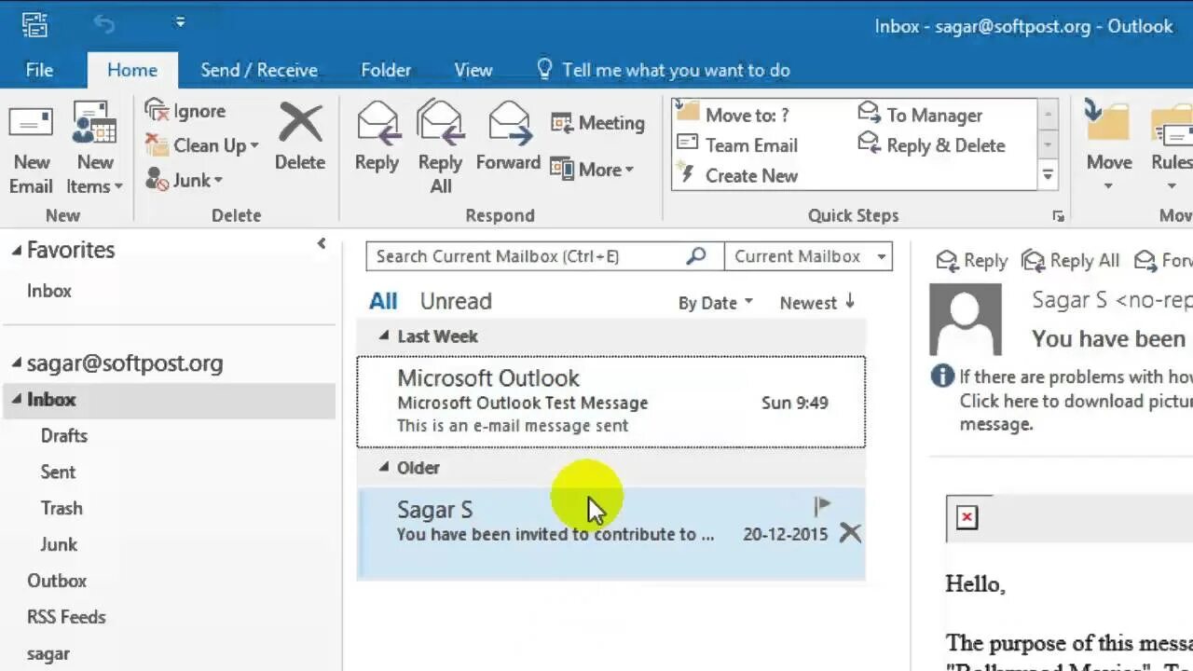Open the Drafts folder
Image resolution: width=1193 pixels, height=671 pixels.
[x=64, y=435]
